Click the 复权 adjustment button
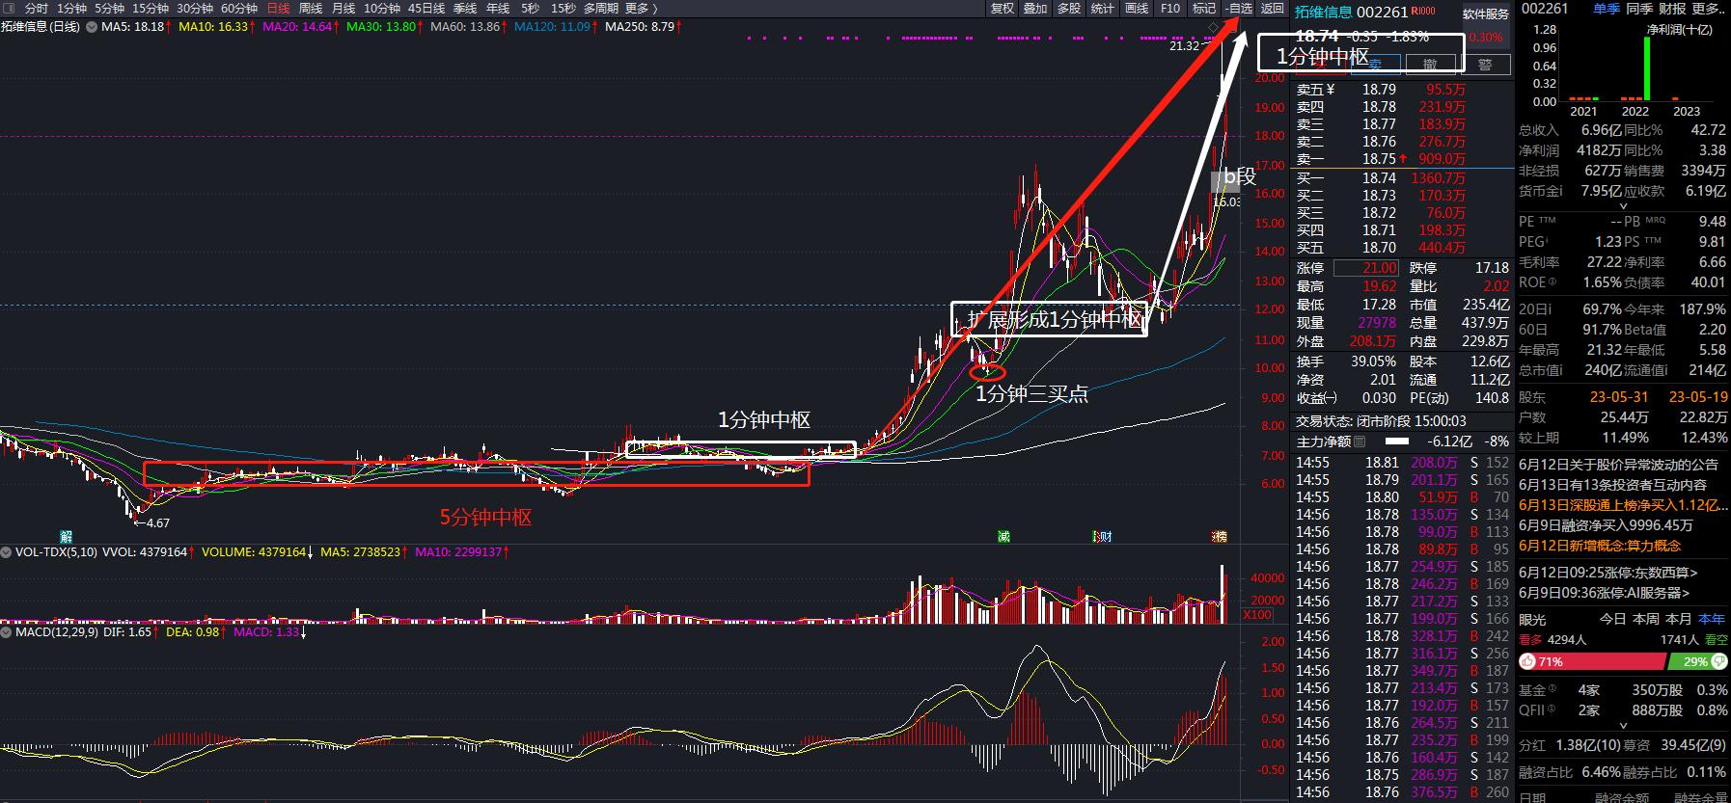 tap(1003, 8)
